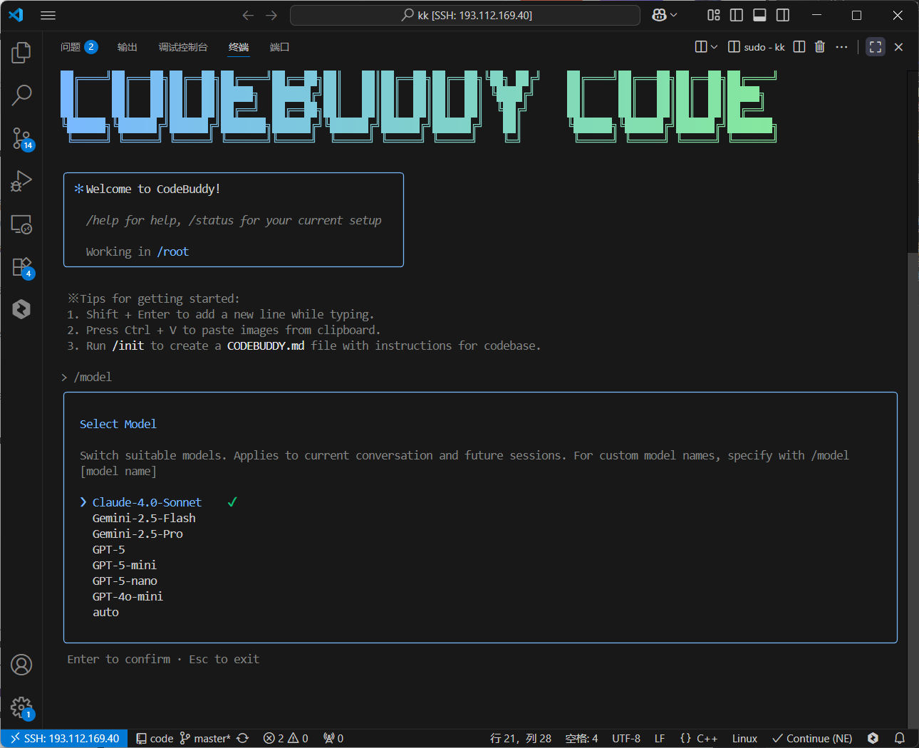
Task: Toggle the bottom panel visibility
Action: pyautogui.click(x=759, y=15)
